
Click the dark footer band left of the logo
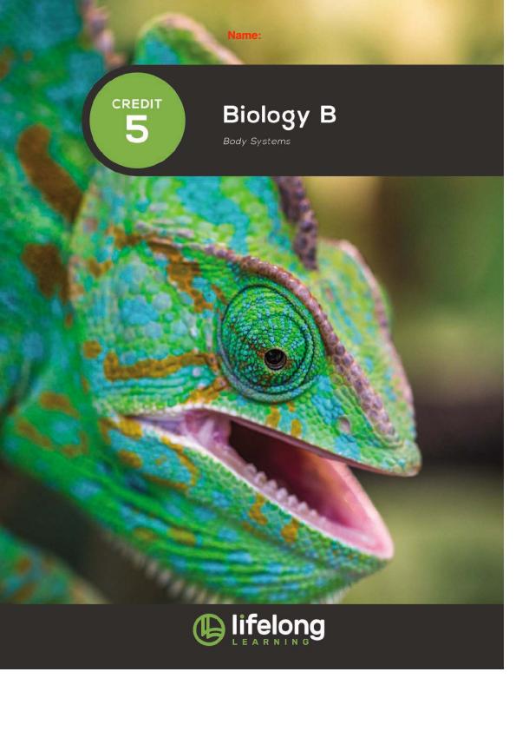click(x=93, y=636)
